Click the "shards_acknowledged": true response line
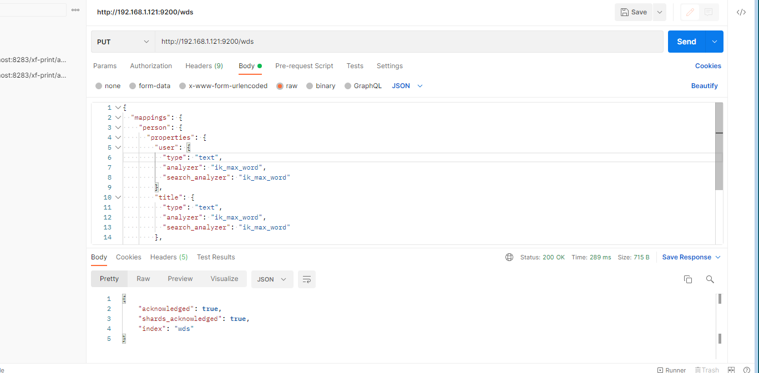This screenshot has height=373, width=759. coord(194,319)
